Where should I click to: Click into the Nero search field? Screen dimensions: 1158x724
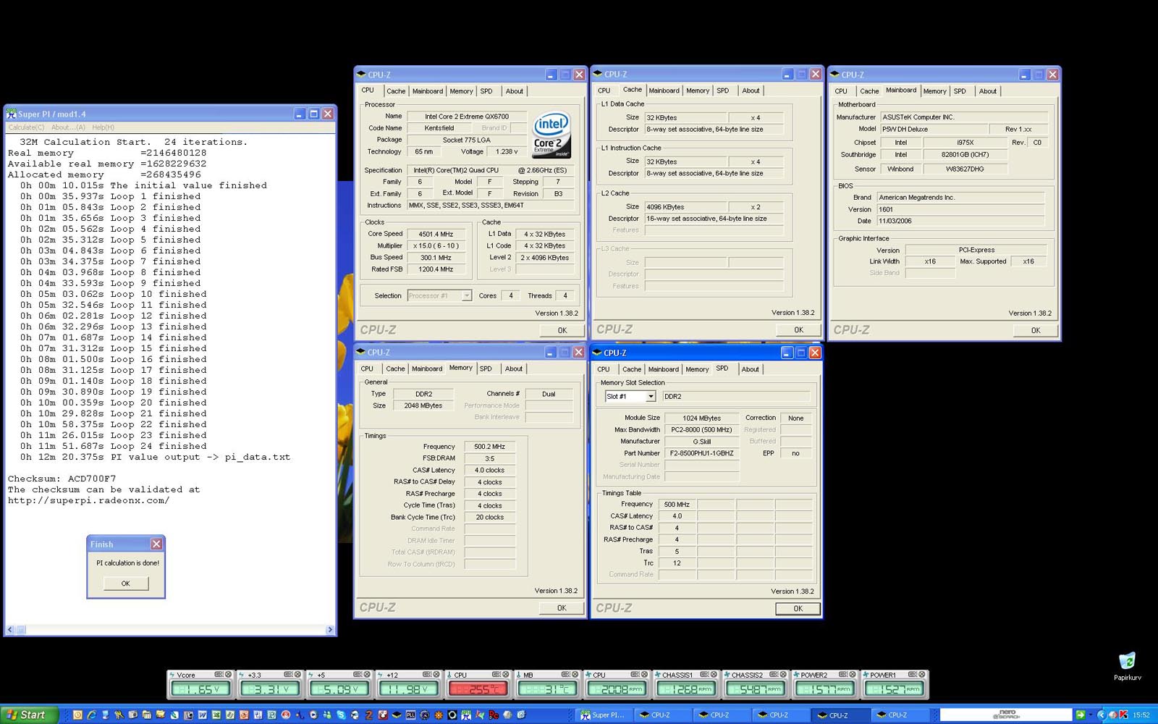coord(1006,715)
